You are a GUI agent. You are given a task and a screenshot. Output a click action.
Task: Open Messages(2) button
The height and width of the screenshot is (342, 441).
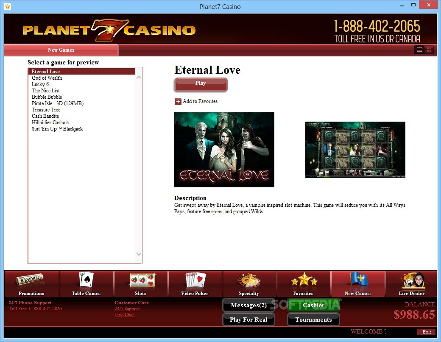248,305
